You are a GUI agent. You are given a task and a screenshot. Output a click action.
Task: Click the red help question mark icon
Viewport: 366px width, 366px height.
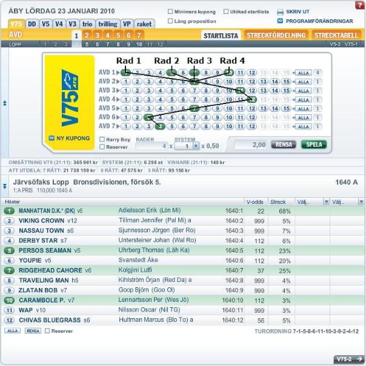click(357, 11)
